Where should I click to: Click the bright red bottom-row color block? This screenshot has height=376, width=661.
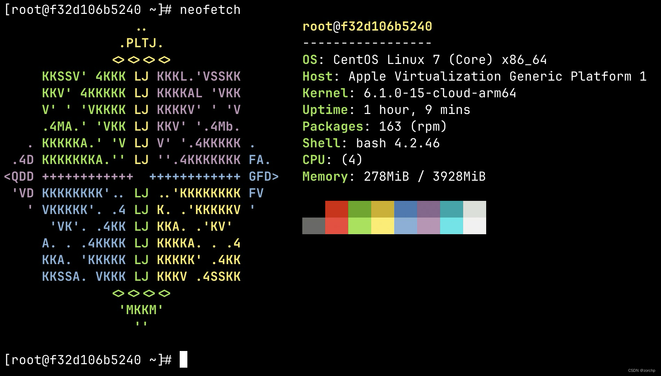337,226
